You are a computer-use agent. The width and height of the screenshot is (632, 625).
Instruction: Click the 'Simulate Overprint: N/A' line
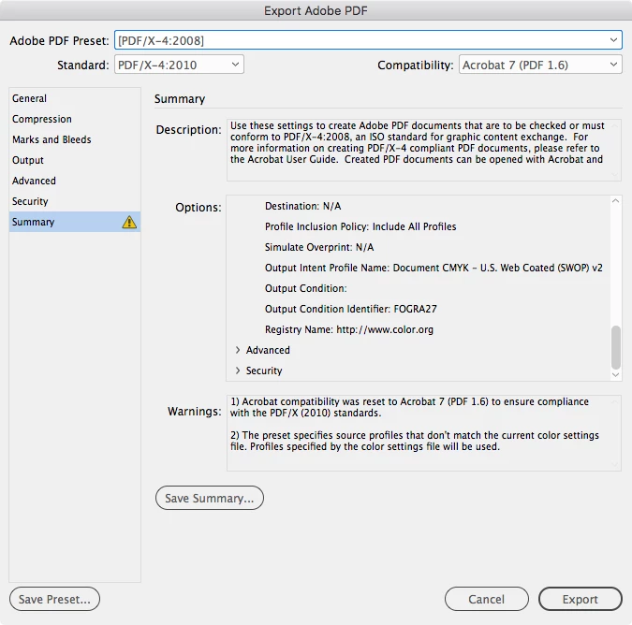[x=319, y=247]
